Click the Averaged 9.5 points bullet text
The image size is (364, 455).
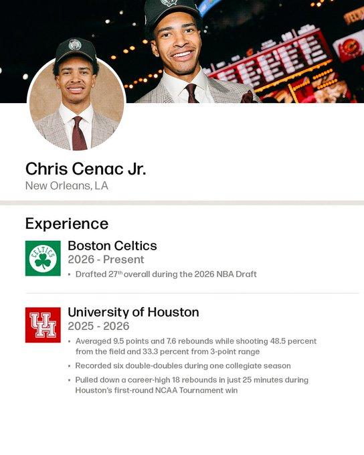pyautogui.click(x=196, y=346)
